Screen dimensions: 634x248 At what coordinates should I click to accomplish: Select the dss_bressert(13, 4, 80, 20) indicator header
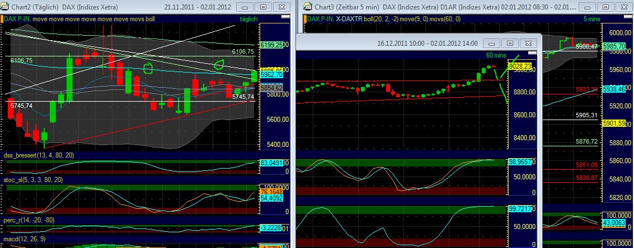pos(37,155)
